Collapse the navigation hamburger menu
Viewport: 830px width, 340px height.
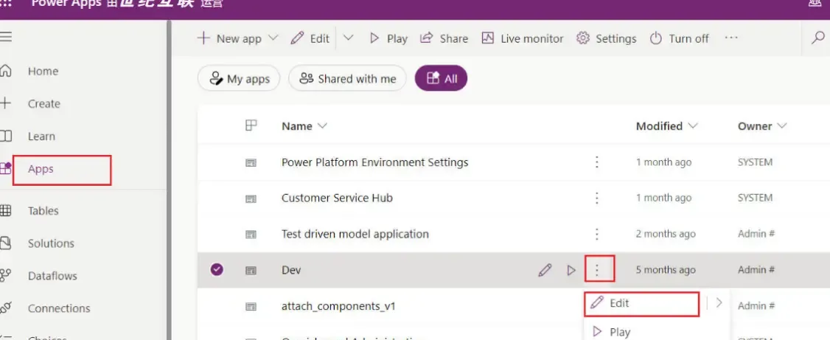(5, 37)
